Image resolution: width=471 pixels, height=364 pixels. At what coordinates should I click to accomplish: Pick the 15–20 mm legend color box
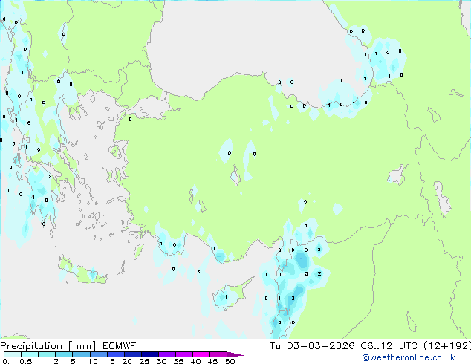click(x=116, y=354)
